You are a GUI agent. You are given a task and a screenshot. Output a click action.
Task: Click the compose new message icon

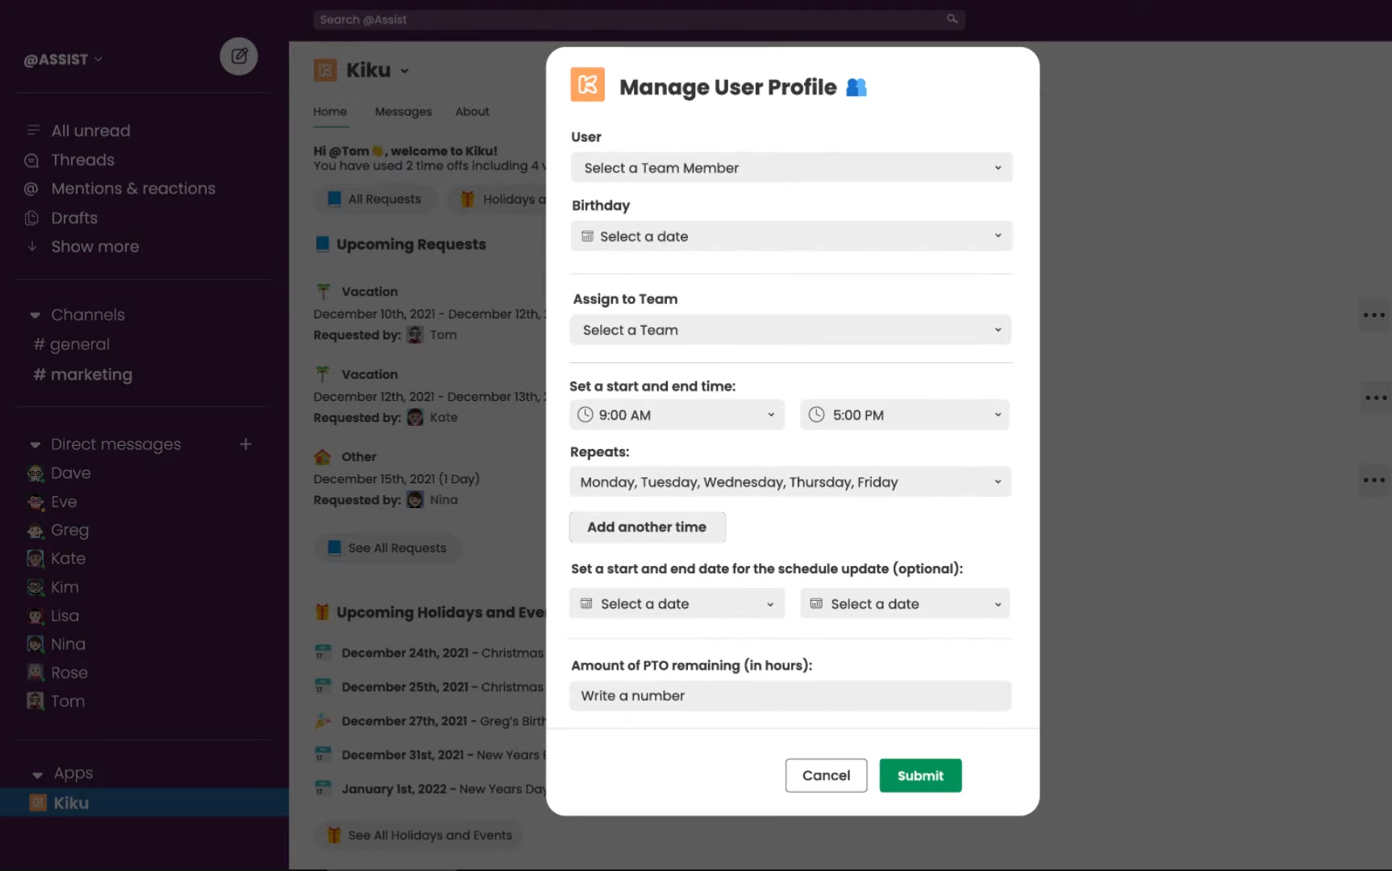pos(239,56)
